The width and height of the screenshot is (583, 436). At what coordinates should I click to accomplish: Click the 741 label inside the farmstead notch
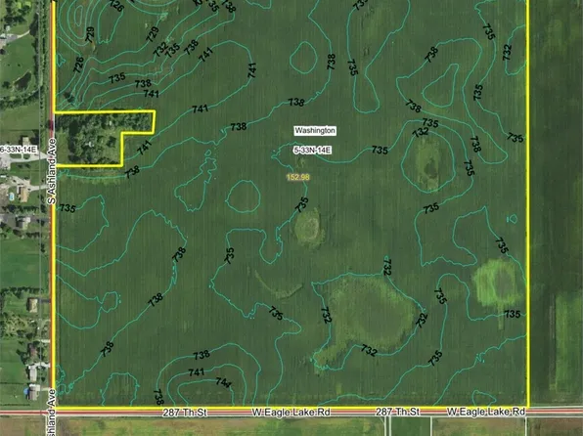pos(144,148)
